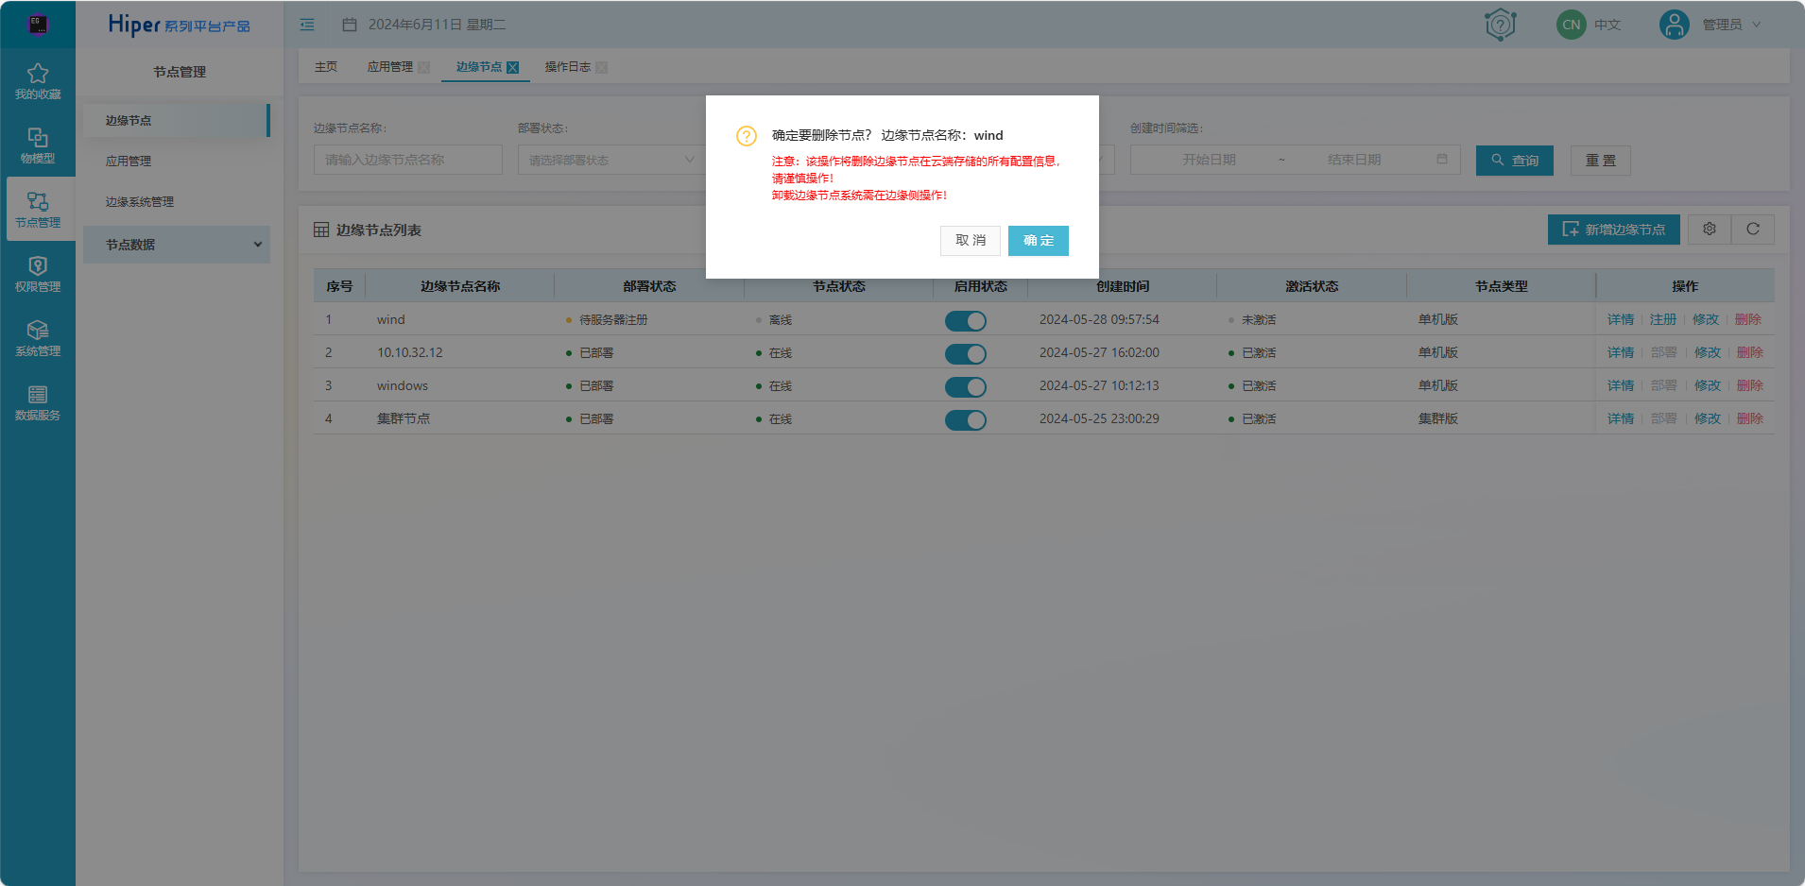Confirm deletion with 确定 button
Viewport: 1805px width, 886px height.
[x=1039, y=241]
